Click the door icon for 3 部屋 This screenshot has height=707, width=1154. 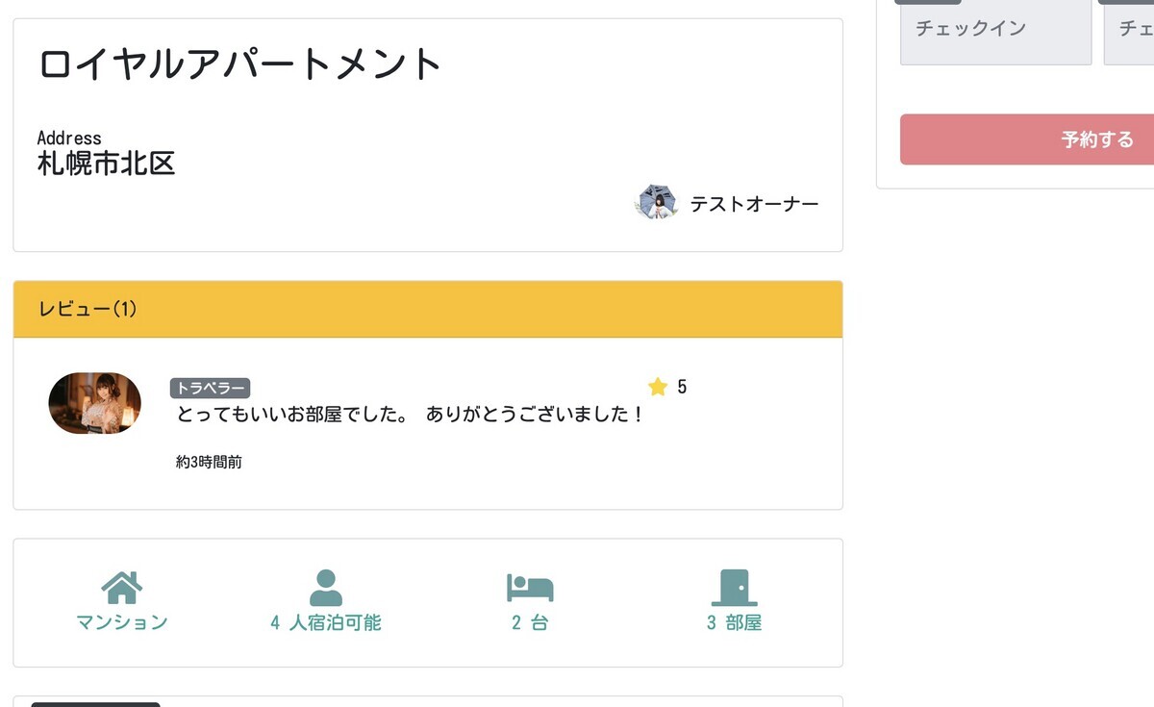pyautogui.click(x=734, y=585)
